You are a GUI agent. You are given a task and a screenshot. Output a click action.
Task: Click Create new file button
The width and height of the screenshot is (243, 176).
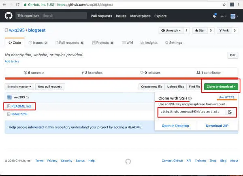pyautogui.click(x=151, y=87)
